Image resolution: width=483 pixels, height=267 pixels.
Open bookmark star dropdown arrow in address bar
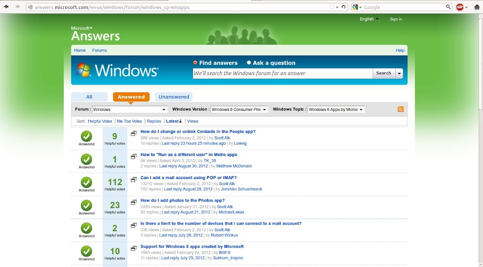(x=337, y=8)
